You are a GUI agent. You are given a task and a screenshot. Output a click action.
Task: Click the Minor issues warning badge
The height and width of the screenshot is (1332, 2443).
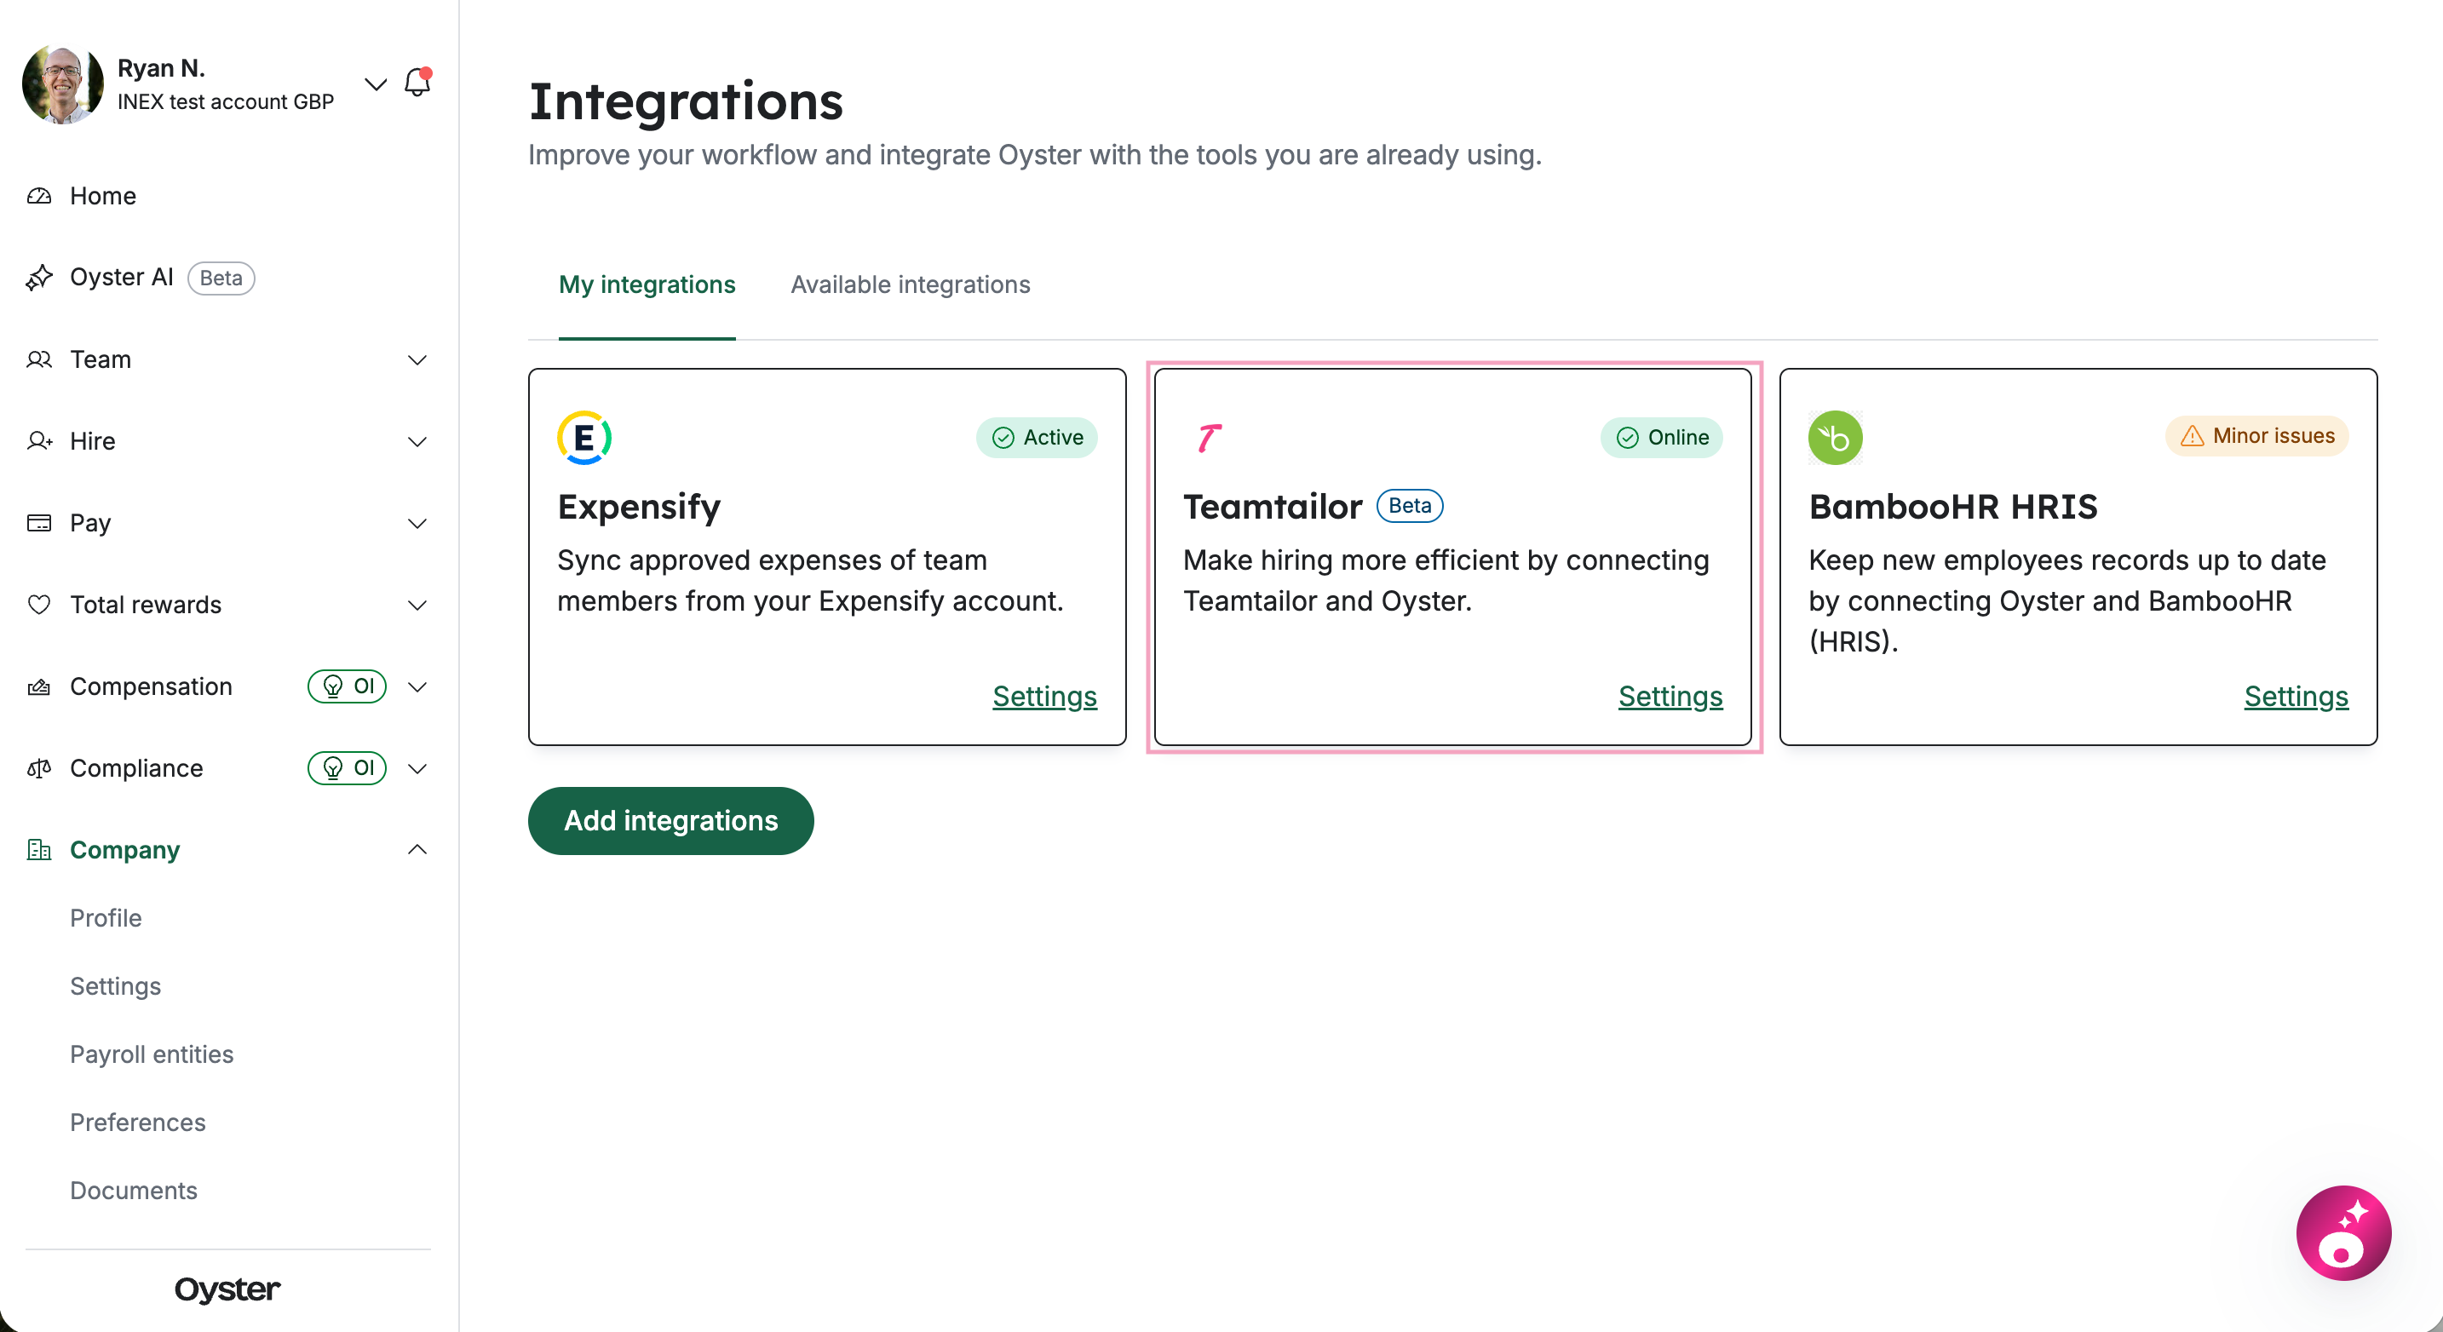pos(2257,436)
